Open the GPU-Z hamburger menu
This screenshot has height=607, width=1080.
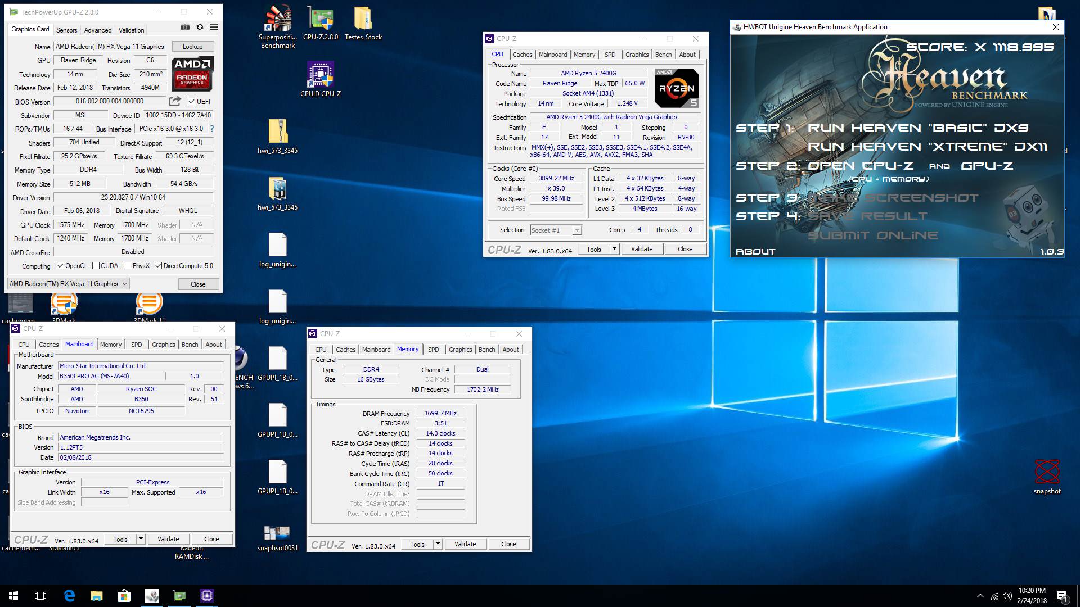214,27
